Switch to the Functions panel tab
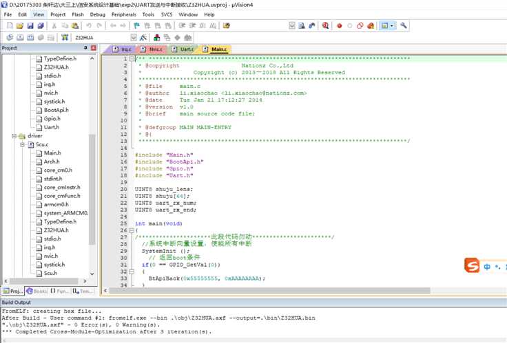 click(x=59, y=291)
